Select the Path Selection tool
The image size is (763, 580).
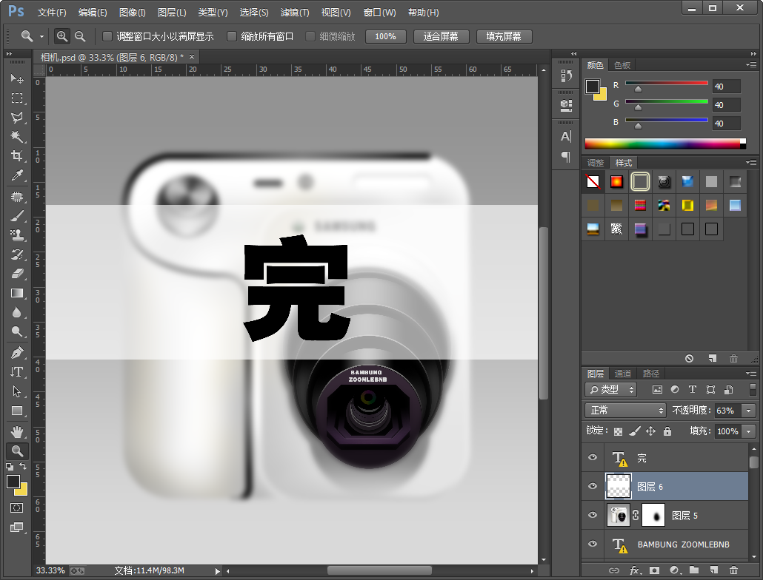[x=17, y=391]
